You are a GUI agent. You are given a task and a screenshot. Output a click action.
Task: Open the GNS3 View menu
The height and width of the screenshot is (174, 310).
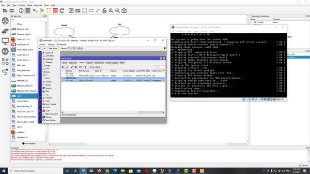[14, 5]
